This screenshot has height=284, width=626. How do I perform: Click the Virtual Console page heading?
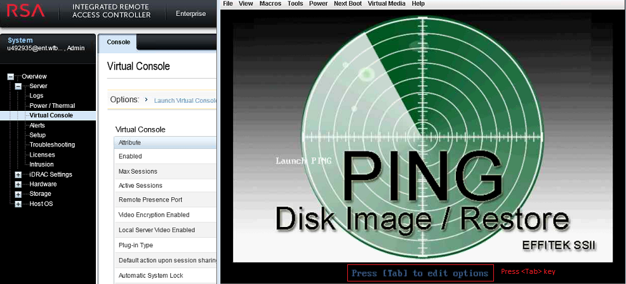coord(138,66)
